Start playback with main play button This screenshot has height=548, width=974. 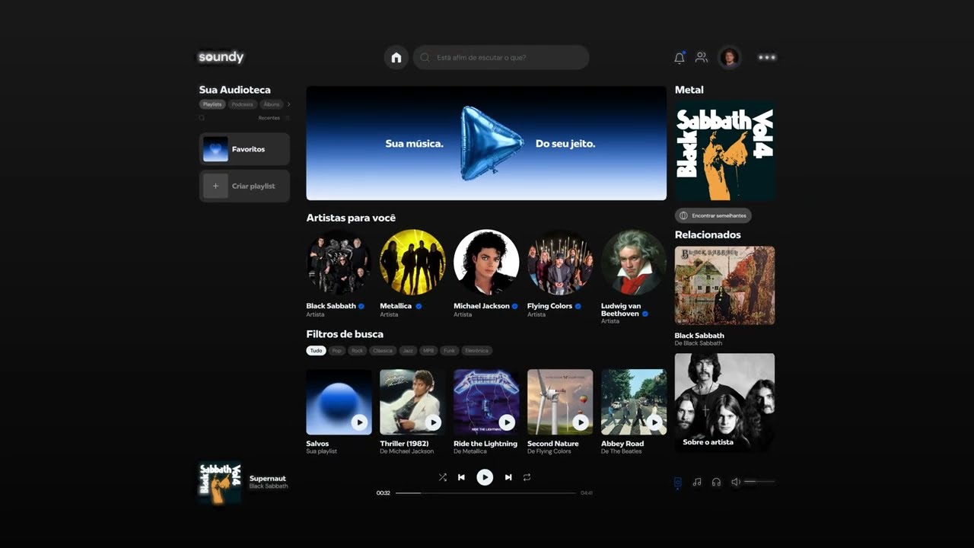pos(485,477)
